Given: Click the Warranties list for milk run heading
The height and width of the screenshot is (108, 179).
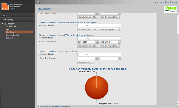Looking at the screenshot, I should click(x=66, y=35).
